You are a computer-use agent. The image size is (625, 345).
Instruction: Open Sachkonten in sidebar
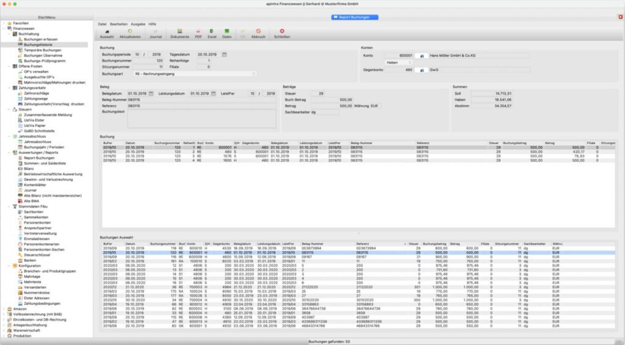[x=34, y=212]
